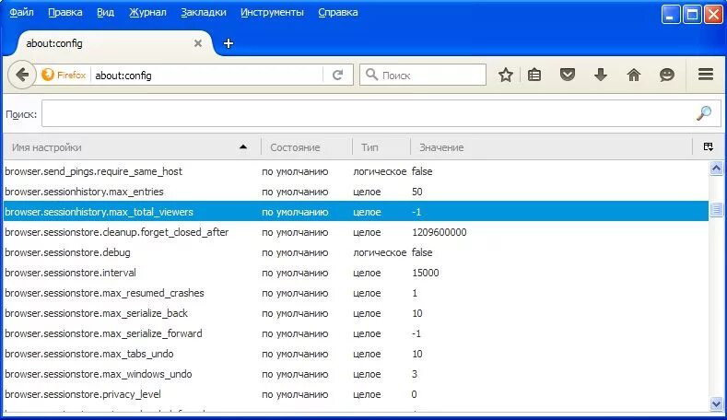The height and width of the screenshot is (420, 727).
Task: Open the Правка menu
Action: pos(65,13)
